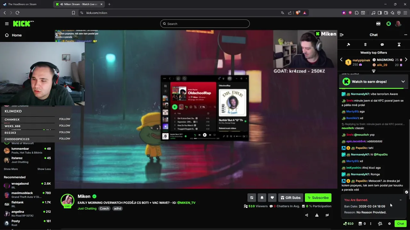The image size is (410, 230).
Task: Open maximusblack recommended channel
Action: [27, 195]
